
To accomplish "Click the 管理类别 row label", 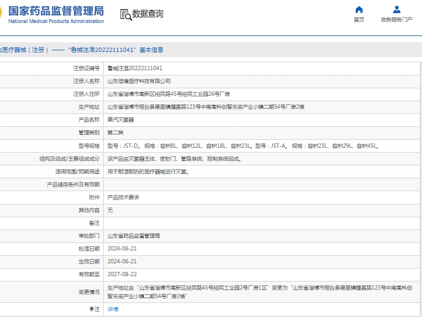I will pos(89,133).
